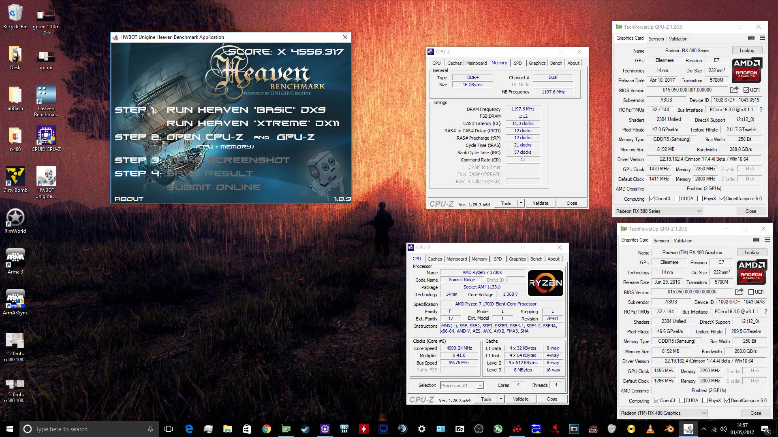Open Mainboard tab in CPU-Z Memory window

[x=477, y=63]
